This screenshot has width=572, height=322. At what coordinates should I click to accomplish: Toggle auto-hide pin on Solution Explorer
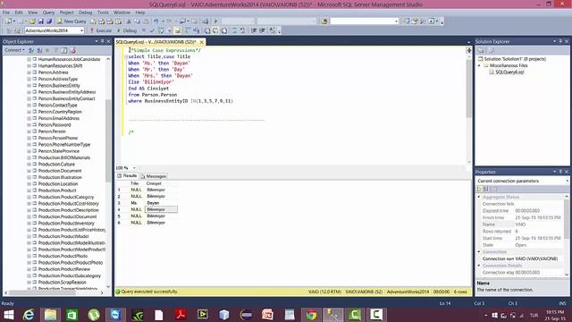tap(560, 42)
